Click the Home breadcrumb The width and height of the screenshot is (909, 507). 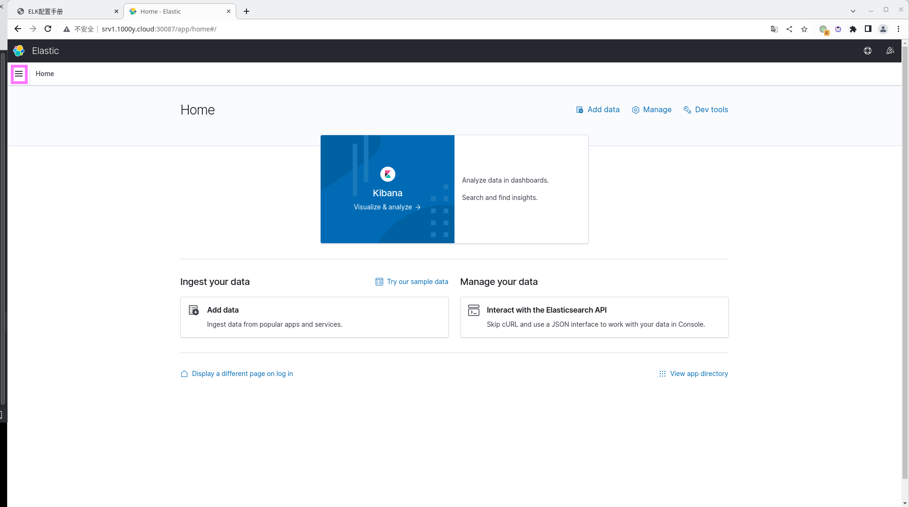pos(45,74)
